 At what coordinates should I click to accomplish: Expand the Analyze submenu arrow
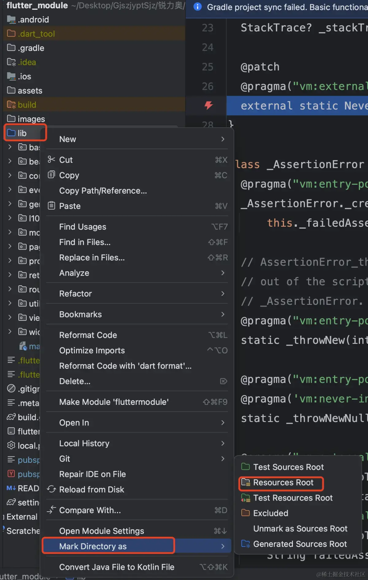coord(223,273)
